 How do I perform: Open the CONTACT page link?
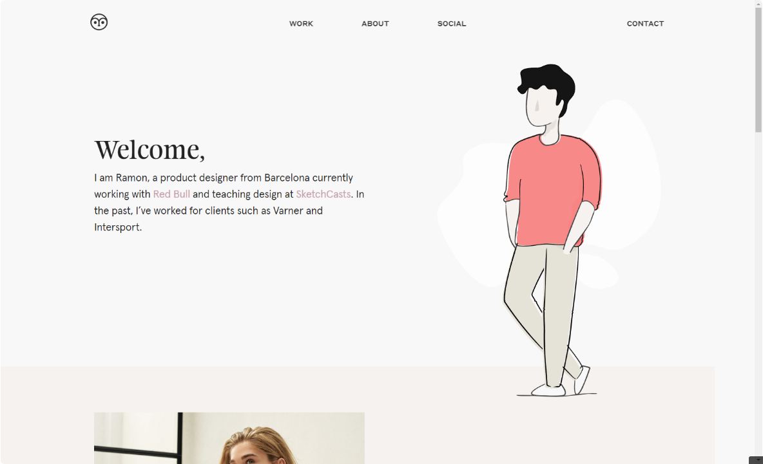coord(645,23)
